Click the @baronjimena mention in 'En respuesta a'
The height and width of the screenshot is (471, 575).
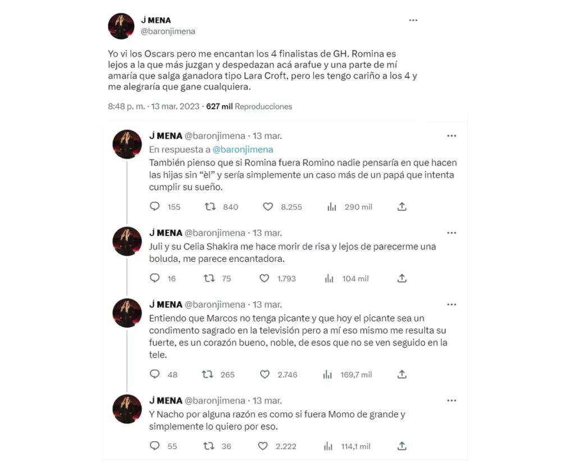pos(243,150)
